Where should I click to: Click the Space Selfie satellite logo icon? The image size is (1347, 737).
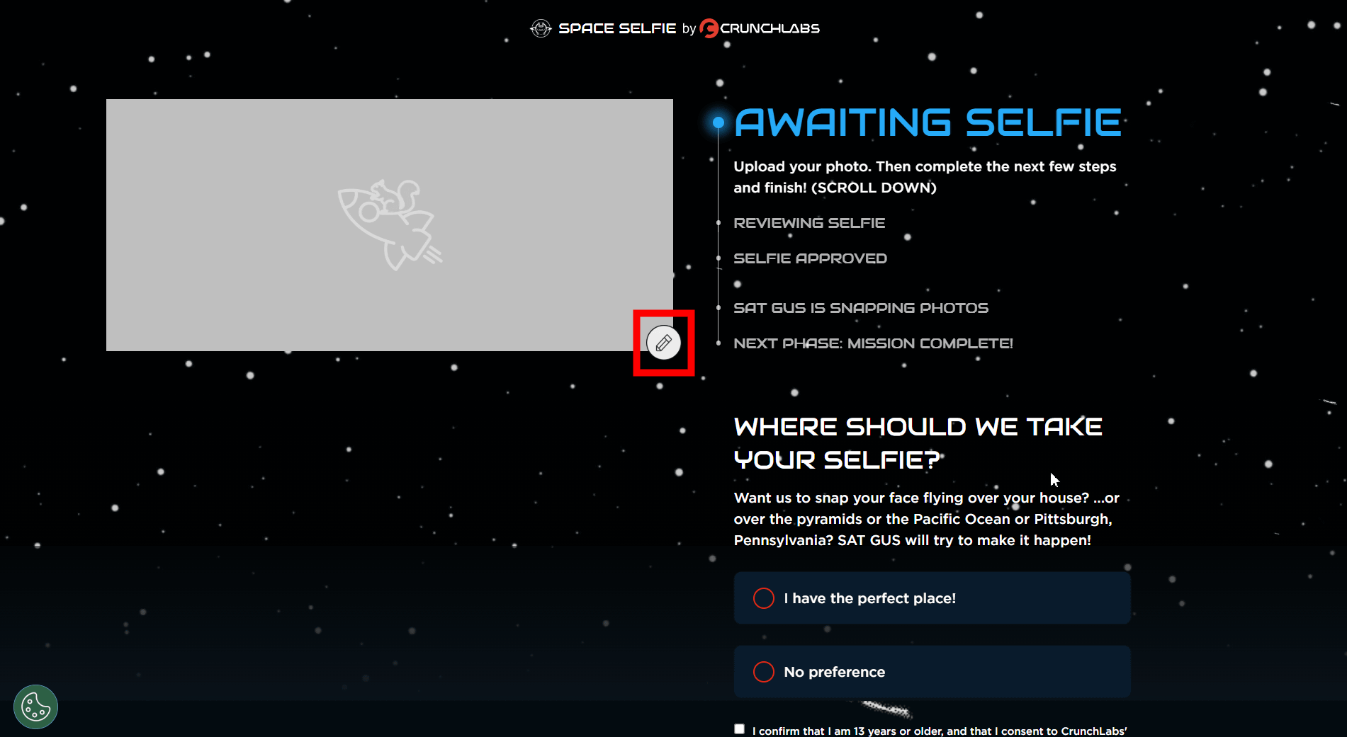(541, 28)
